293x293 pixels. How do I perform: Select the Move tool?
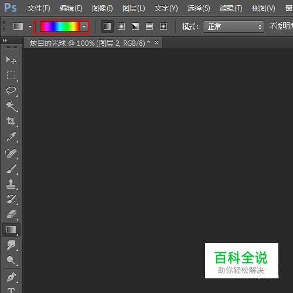coord(11,60)
